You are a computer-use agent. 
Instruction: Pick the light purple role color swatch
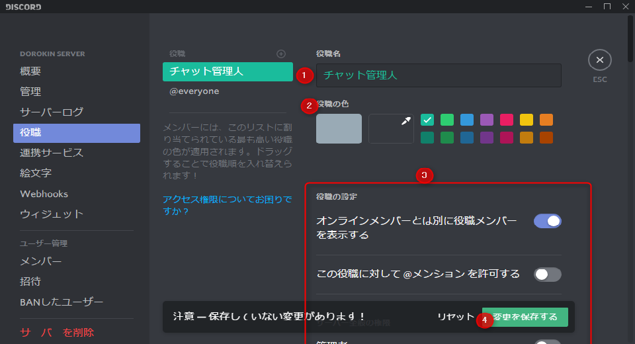(487, 120)
